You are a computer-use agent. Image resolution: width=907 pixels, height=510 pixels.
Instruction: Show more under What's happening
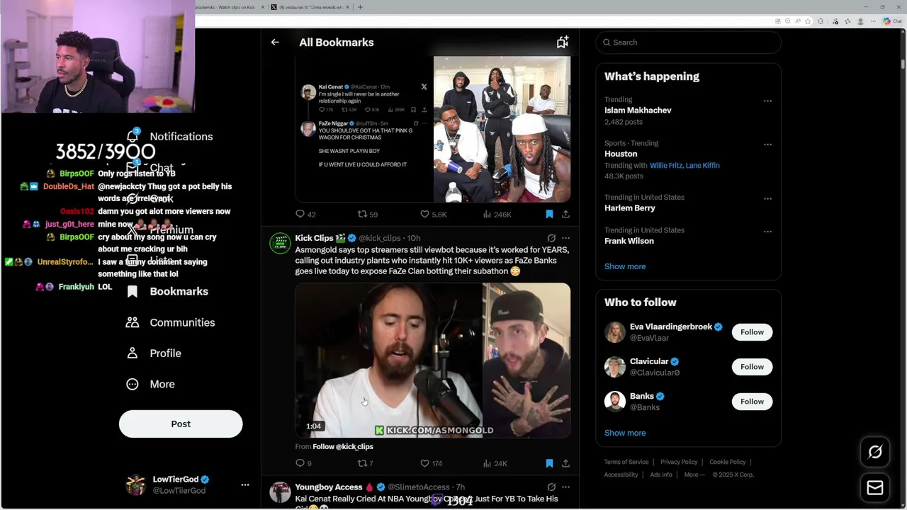tap(625, 266)
